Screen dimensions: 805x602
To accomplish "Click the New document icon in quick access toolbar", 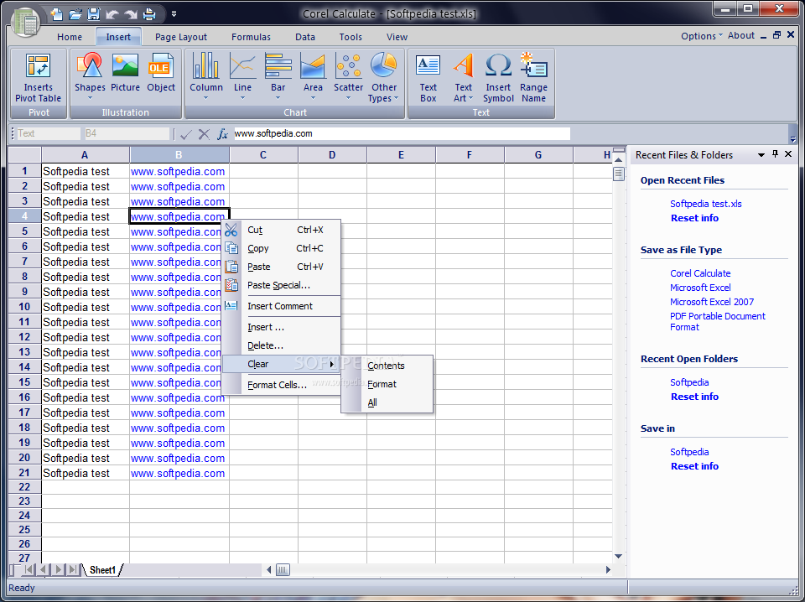I will click(x=57, y=14).
